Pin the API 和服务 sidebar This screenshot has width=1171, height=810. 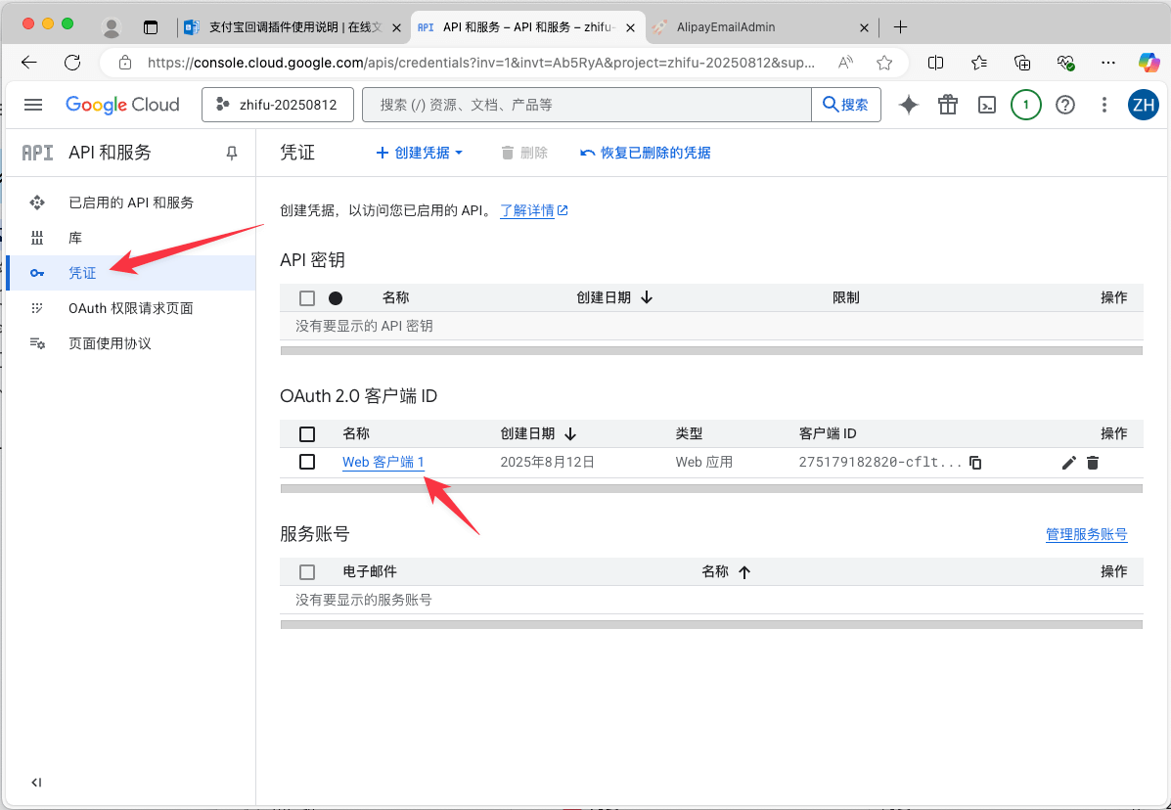232,153
